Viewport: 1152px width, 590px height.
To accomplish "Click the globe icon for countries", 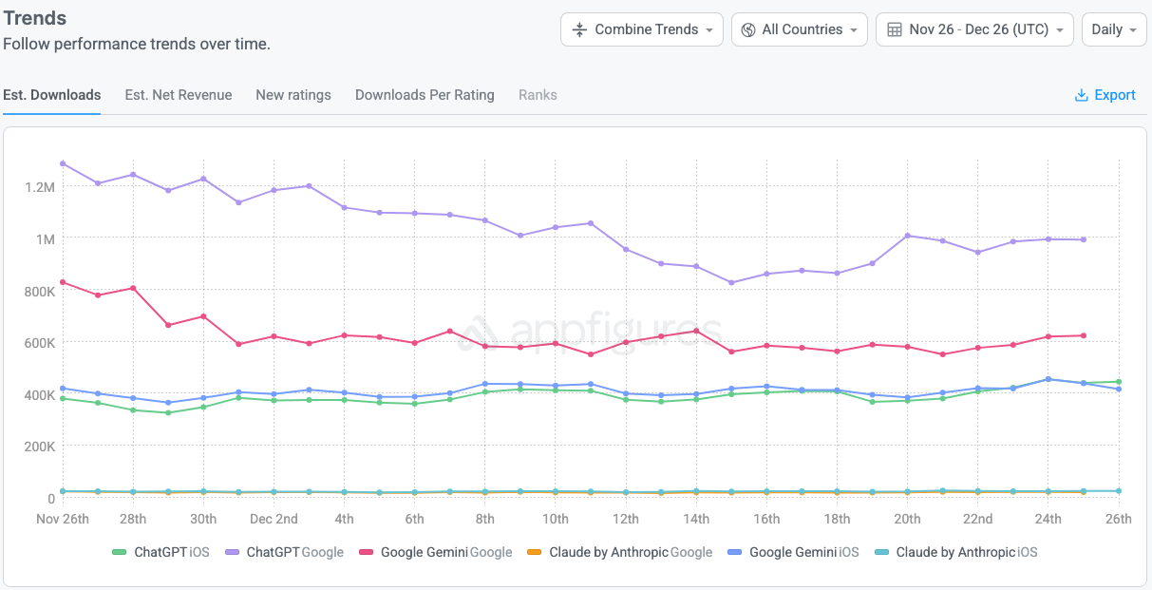I will point(748,29).
